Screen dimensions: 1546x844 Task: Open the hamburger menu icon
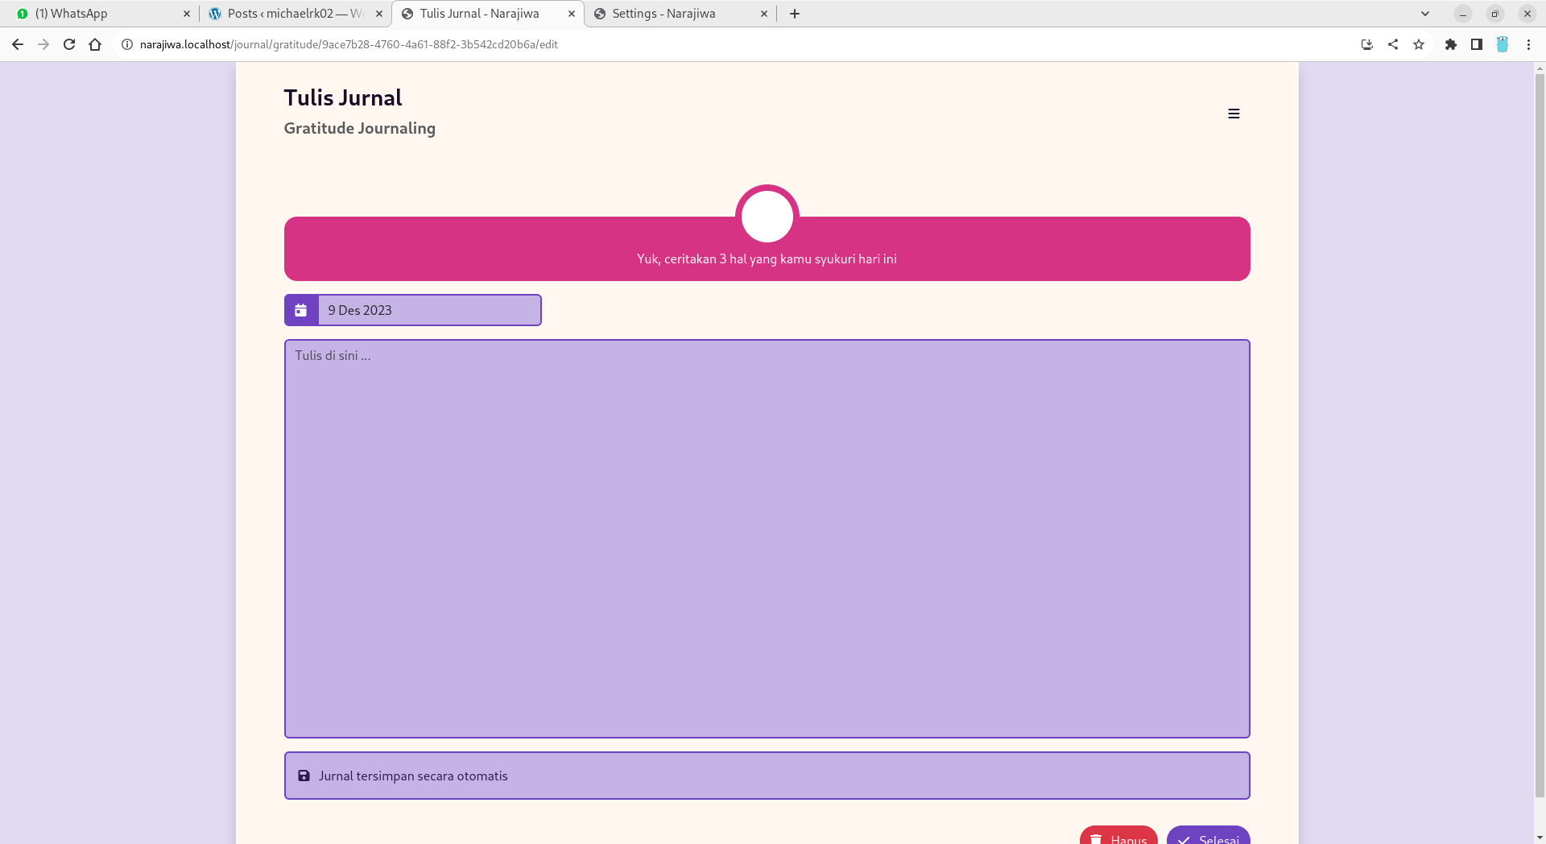(1233, 114)
